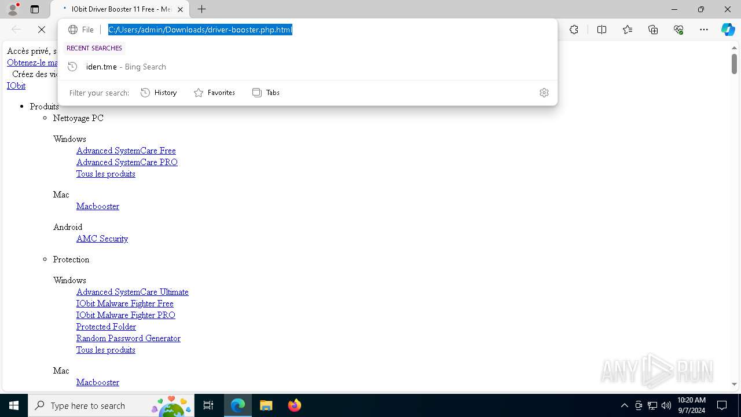Viewport: 741px width, 417px height.
Task: Click the network tray icon
Action: point(652,405)
